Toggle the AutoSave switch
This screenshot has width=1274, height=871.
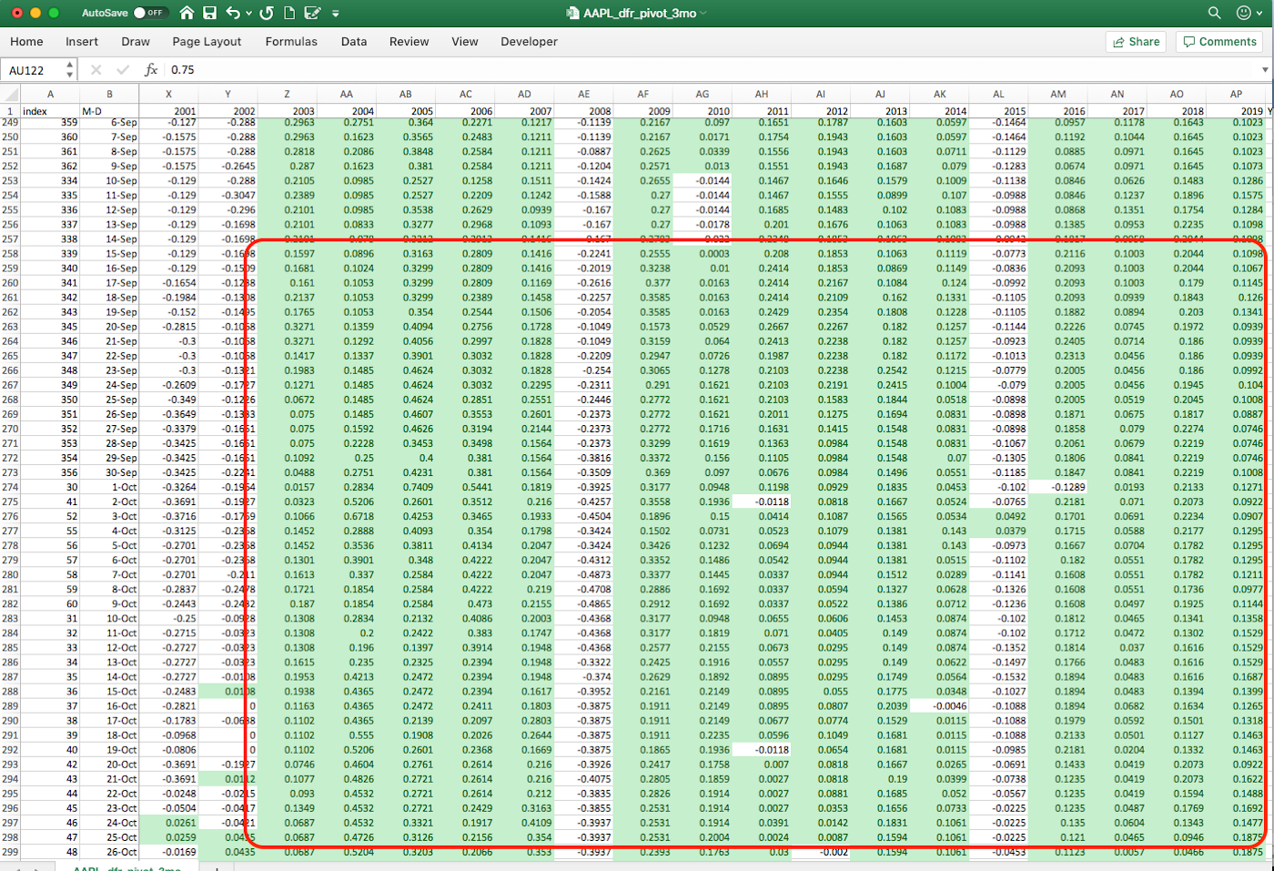pyautogui.click(x=149, y=13)
